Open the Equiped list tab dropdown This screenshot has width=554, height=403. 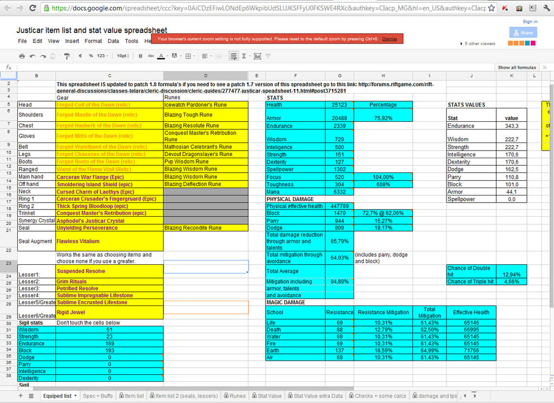tap(76, 396)
